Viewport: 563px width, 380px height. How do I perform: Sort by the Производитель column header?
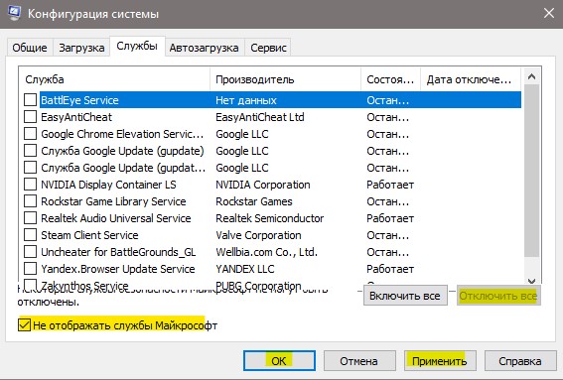pyautogui.click(x=285, y=79)
